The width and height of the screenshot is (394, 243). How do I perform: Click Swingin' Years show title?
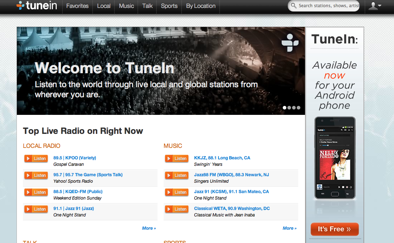pyautogui.click(x=208, y=164)
